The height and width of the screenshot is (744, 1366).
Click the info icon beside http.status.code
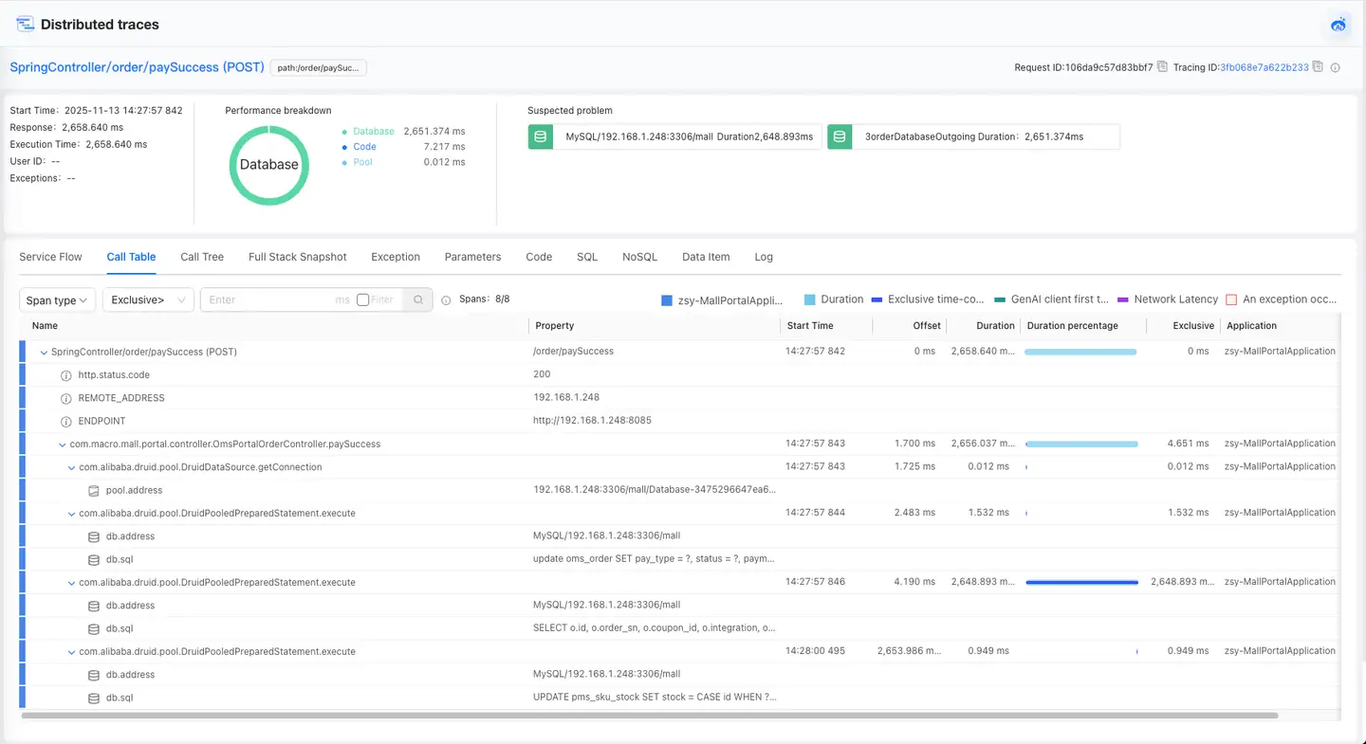pos(66,375)
